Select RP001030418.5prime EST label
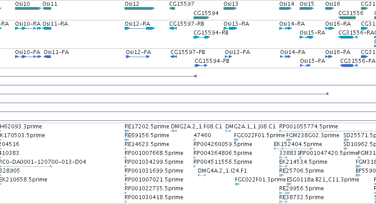The image size is (376, 204). point(154,197)
